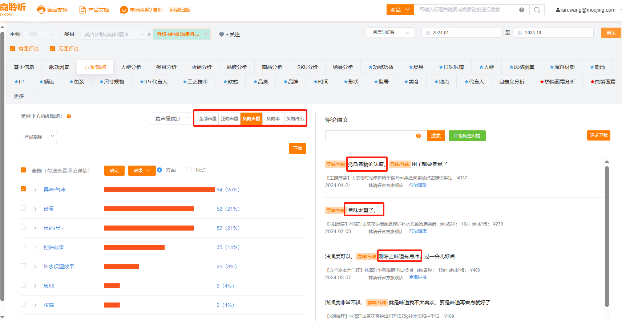Switch to the 人群分析 tab
This screenshot has width=622, height=321.
point(131,67)
